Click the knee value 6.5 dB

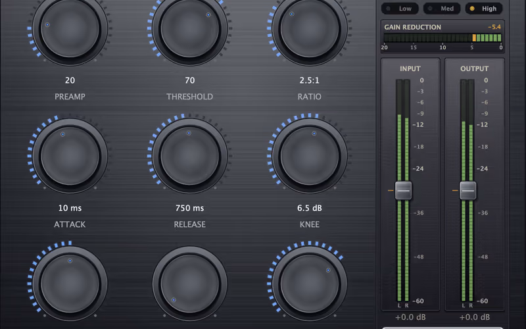pos(309,208)
